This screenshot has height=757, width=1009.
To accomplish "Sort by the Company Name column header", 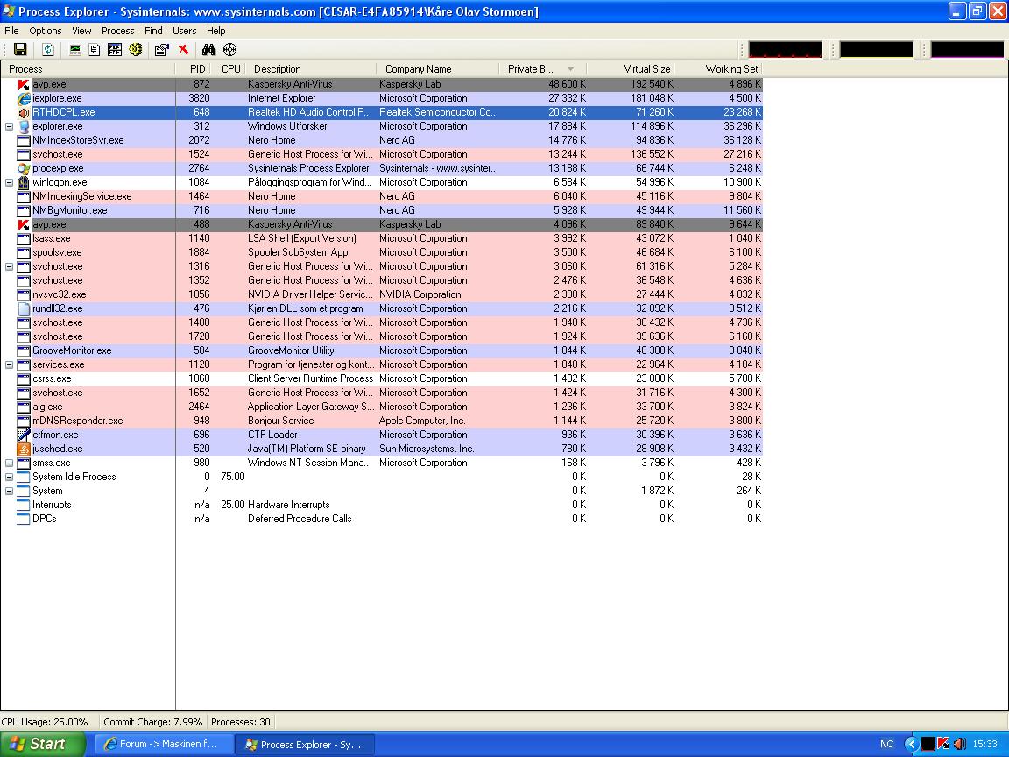I will coord(438,69).
